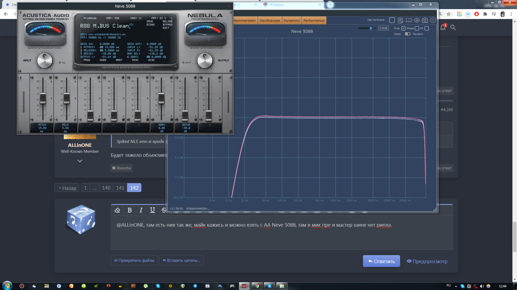Expand chevron under ALLinONE user profile
The width and height of the screenshot is (517, 290).
click(x=80, y=161)
